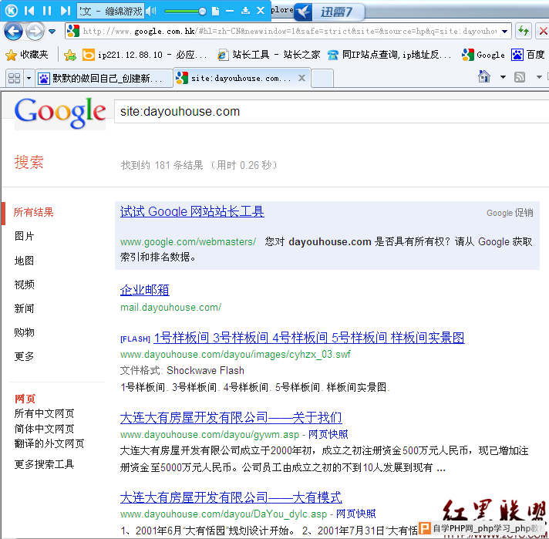Click the quick tabs grid icon
This screenshot has height=539, width=549.
tap(14, 78)
